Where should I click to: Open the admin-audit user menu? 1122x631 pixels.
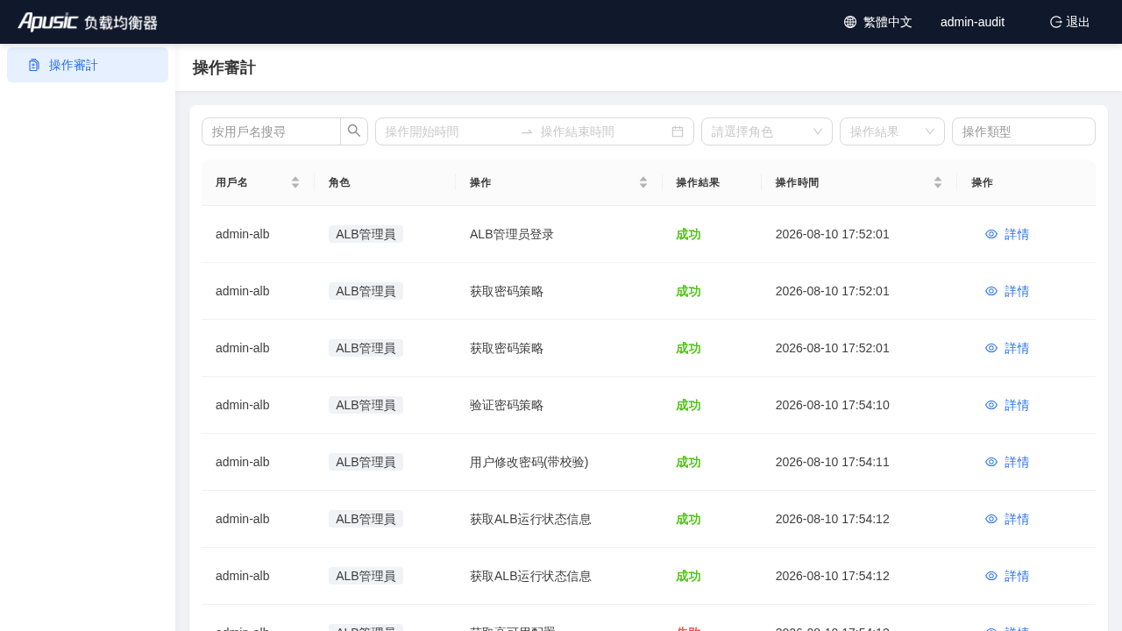click(972, 22)
